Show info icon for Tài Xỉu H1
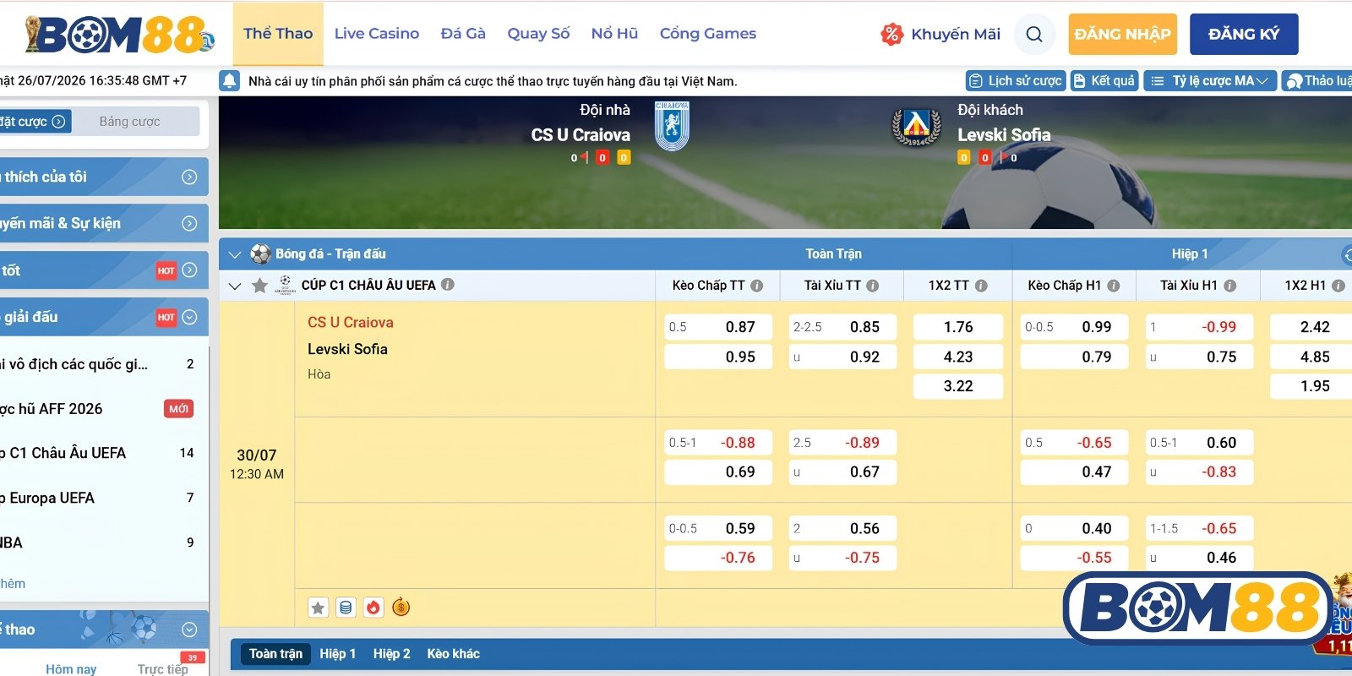The height and width of the screenshot is (676, 1352). point(1230,286)
